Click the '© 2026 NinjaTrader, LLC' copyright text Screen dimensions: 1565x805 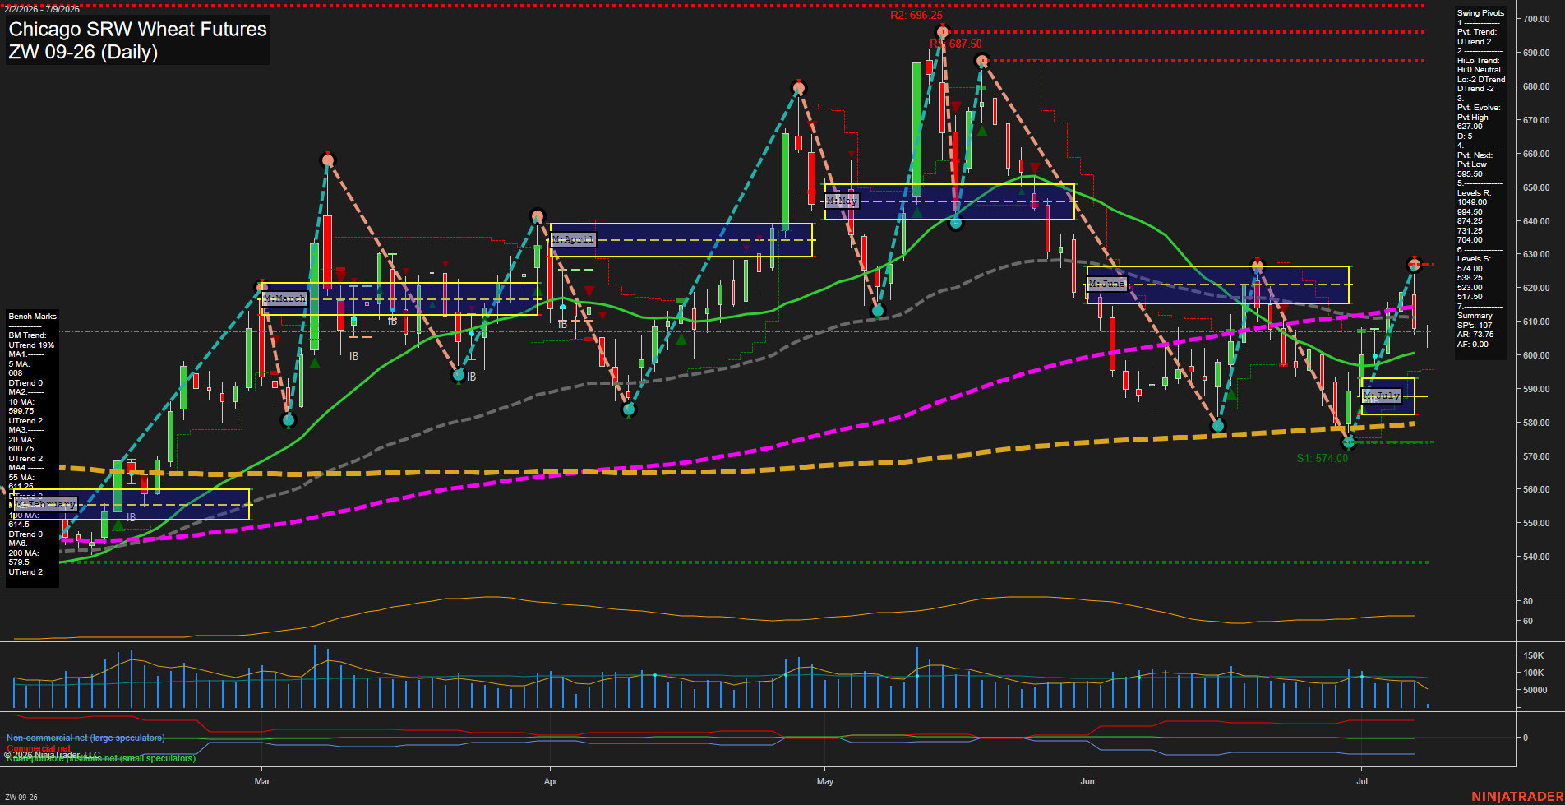tap(52, 755)
